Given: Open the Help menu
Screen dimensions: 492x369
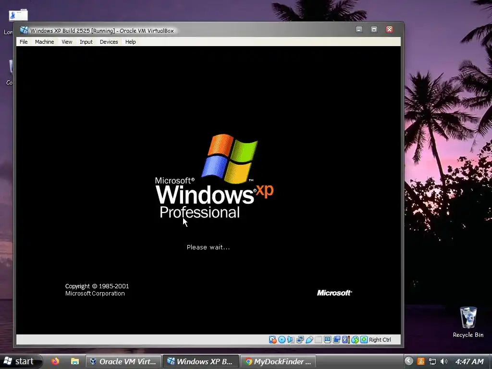Looking at the screenshot, I should [131, 42].
